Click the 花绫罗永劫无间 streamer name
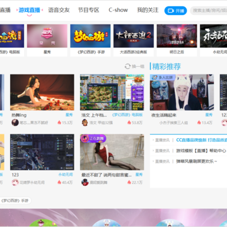227x227 pixels. pyautogui.click(x=32, y=182)
